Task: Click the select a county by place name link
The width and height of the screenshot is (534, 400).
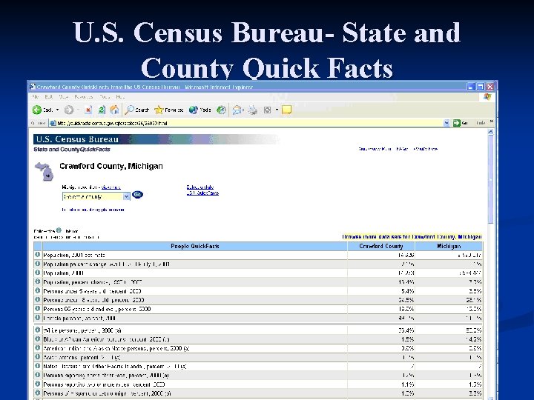Action: (93, 210)
